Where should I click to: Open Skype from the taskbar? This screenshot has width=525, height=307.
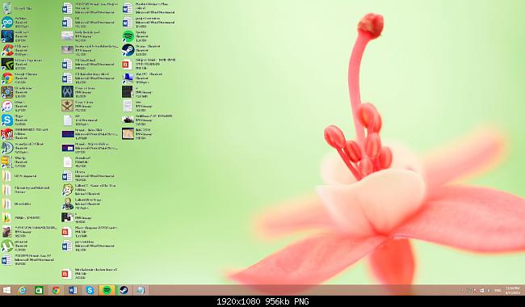90,290
